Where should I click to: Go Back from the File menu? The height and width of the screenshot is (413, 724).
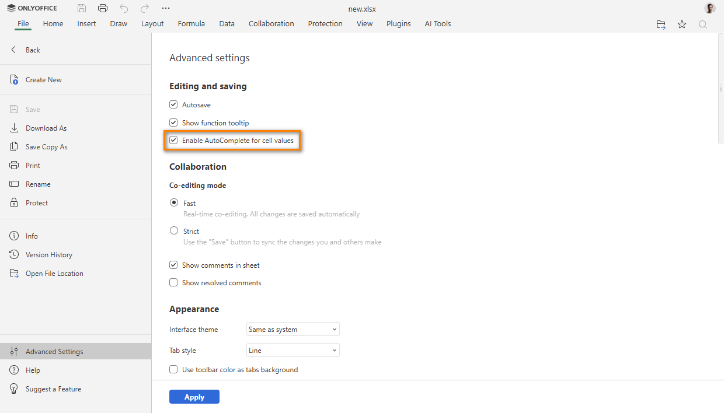pyautogui.click(x=76, y=50)
